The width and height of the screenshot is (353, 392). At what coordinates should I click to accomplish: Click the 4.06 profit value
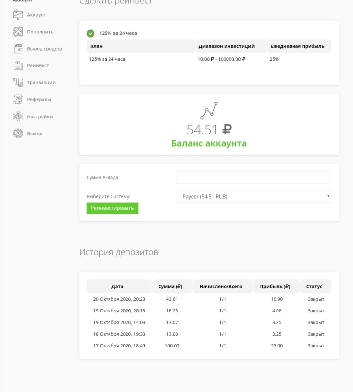point(277,311)
